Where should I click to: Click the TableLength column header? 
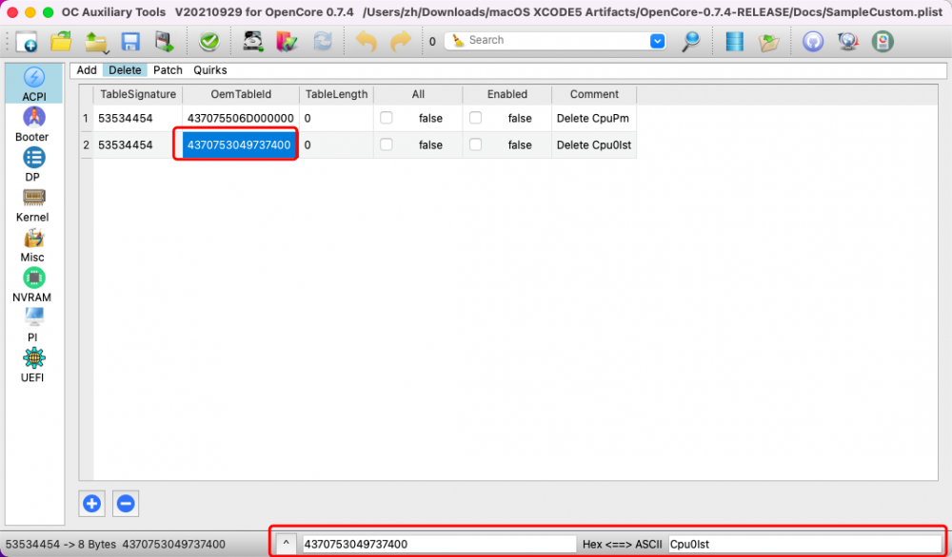click(x=336, y=94)
